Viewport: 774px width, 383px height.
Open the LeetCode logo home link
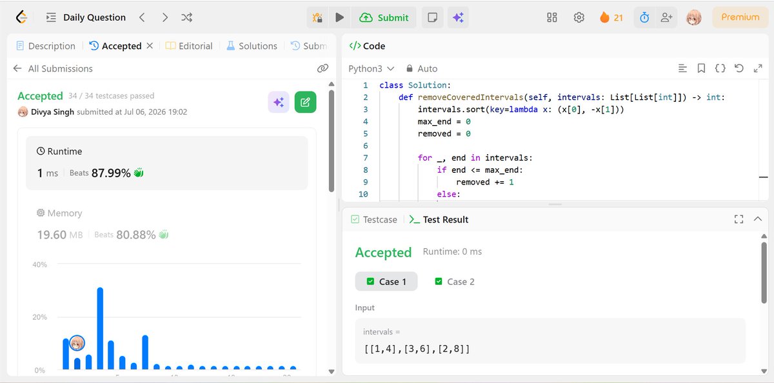(23, 17)
